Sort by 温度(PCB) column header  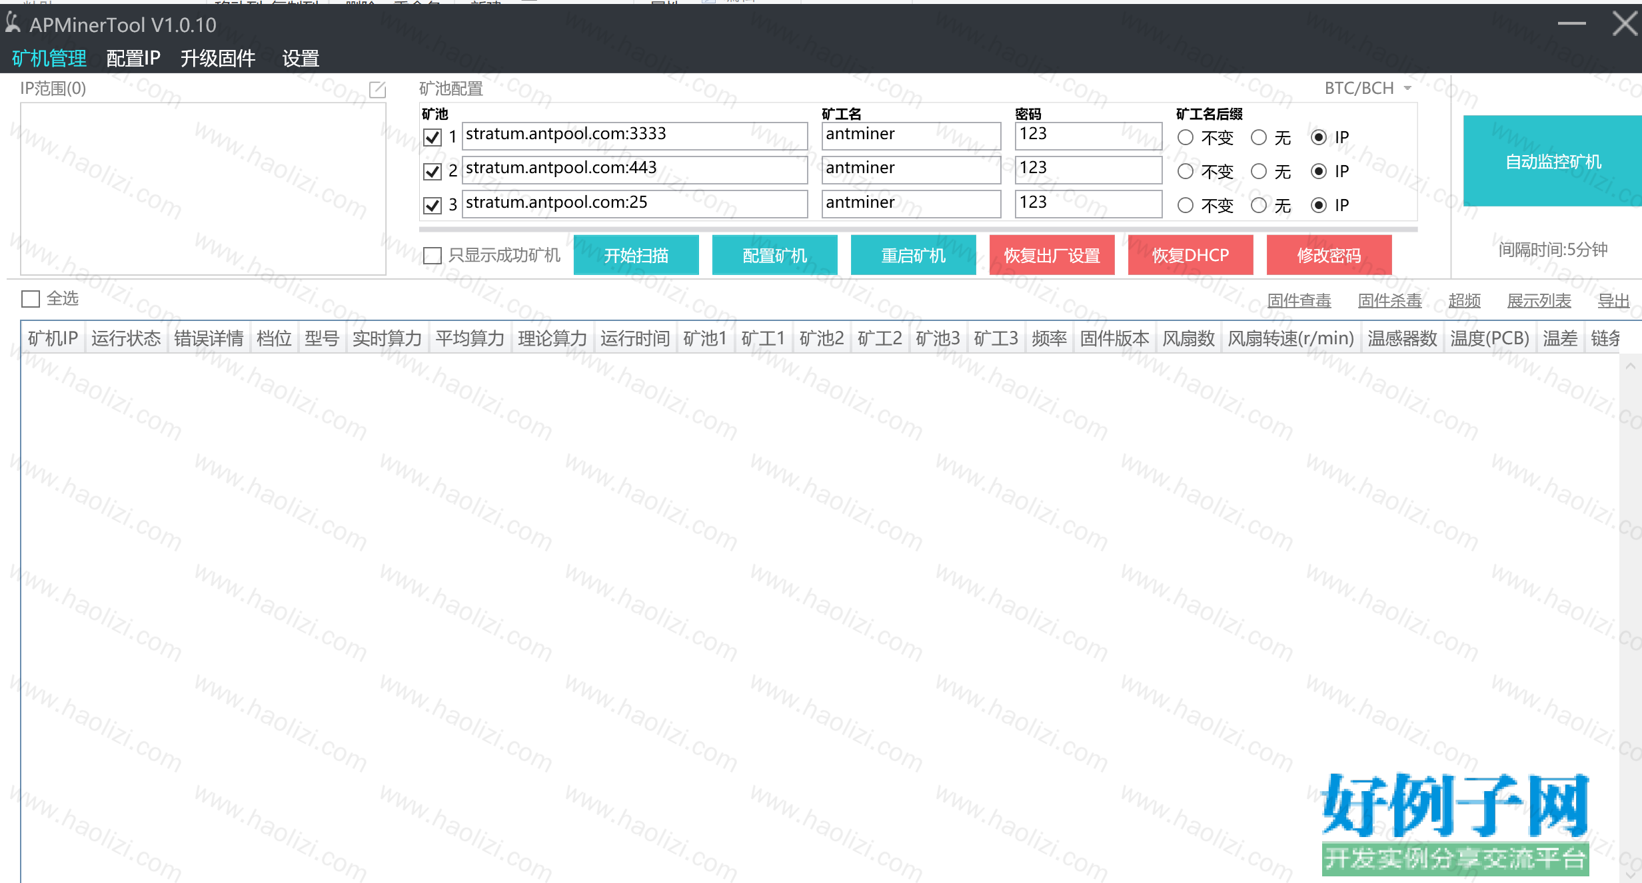tap(1489, 338)
